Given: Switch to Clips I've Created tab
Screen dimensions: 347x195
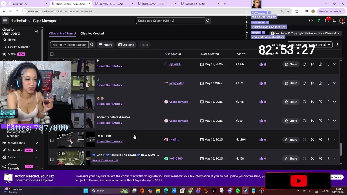Looking at the screenshot, I should click(92, 34).
